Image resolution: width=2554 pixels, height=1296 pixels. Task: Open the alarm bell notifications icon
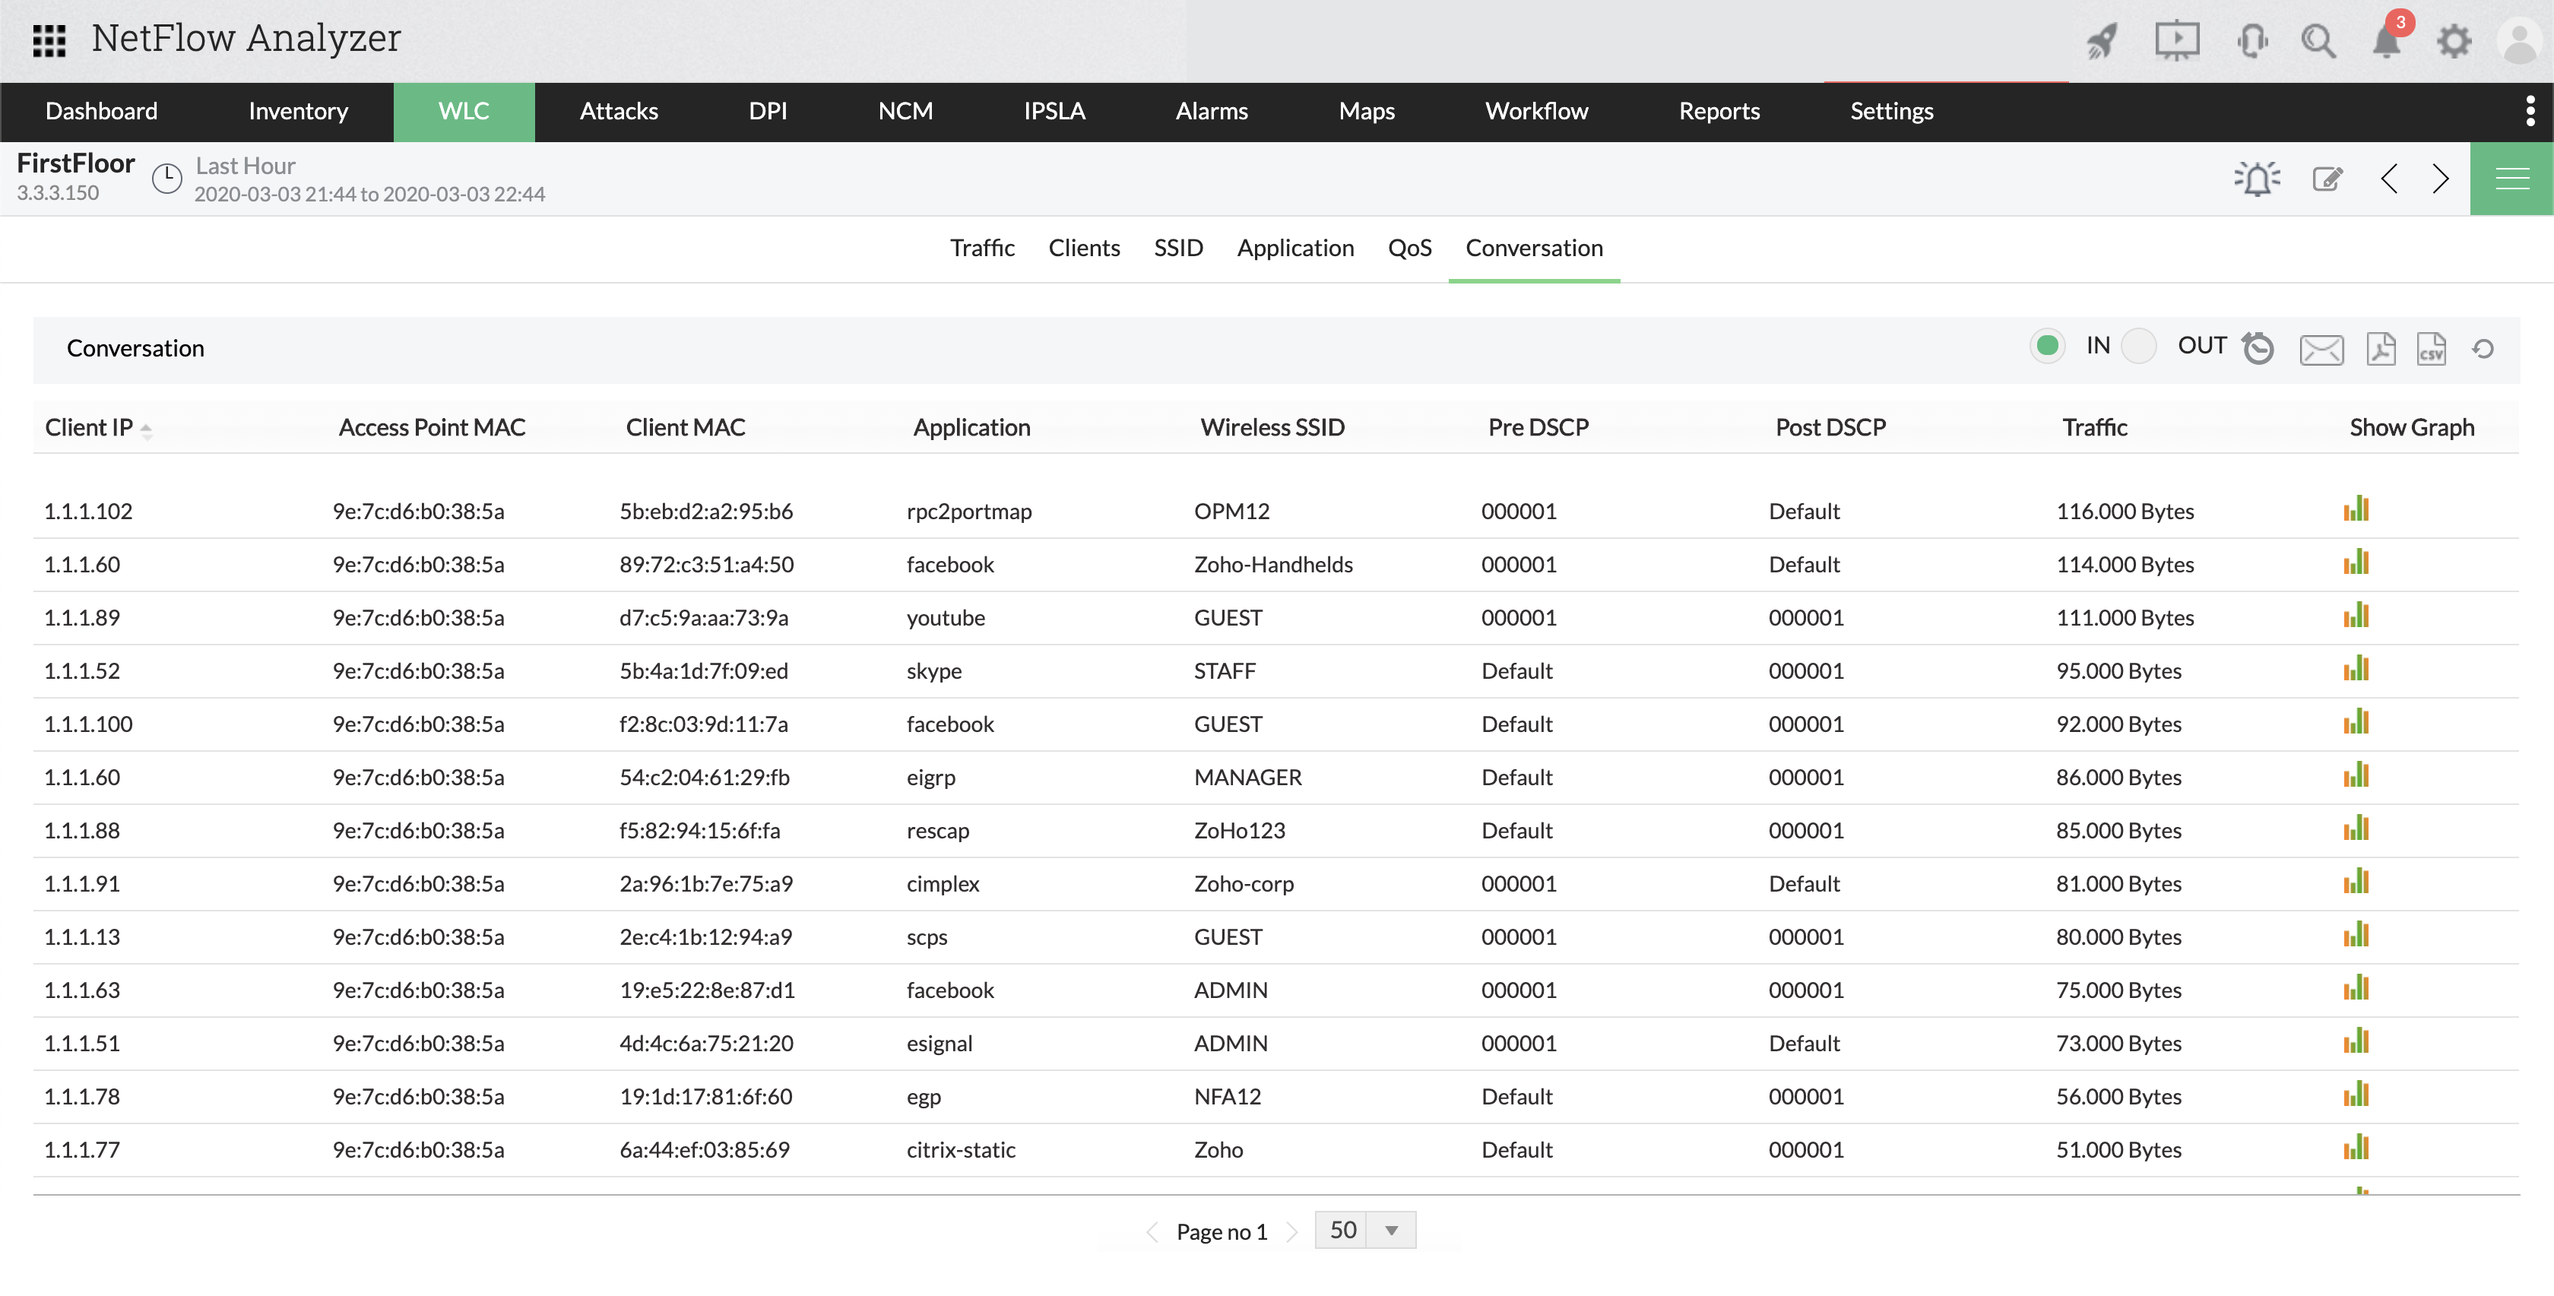point(2388,42)
